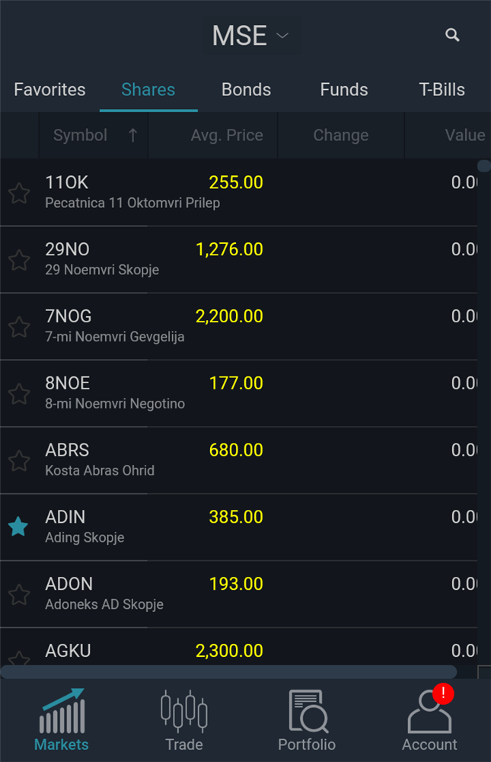Open Portfolio document icon
This screenshot has width=491, height=762.
pos(307,711)
